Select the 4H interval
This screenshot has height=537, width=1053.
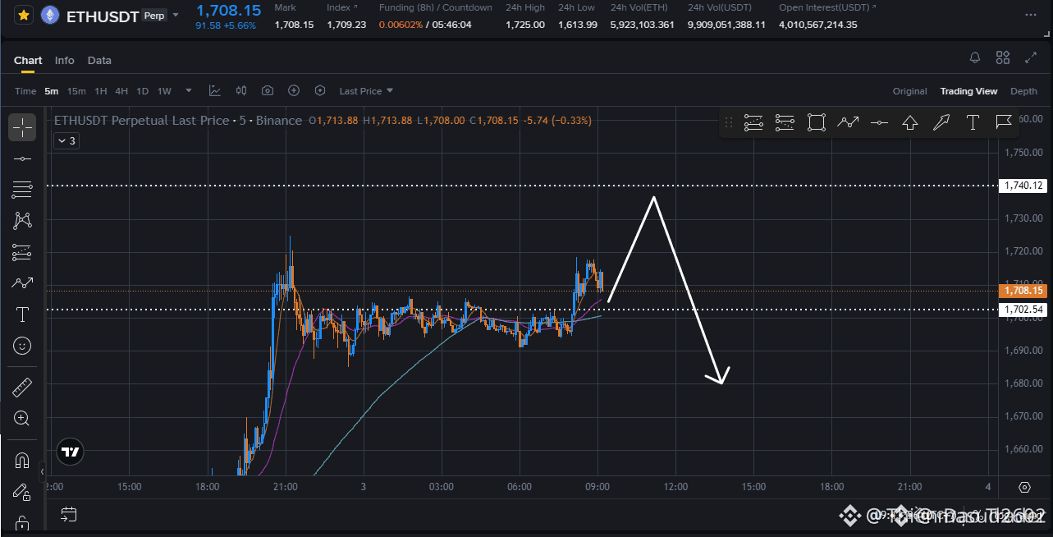(121, 91)
